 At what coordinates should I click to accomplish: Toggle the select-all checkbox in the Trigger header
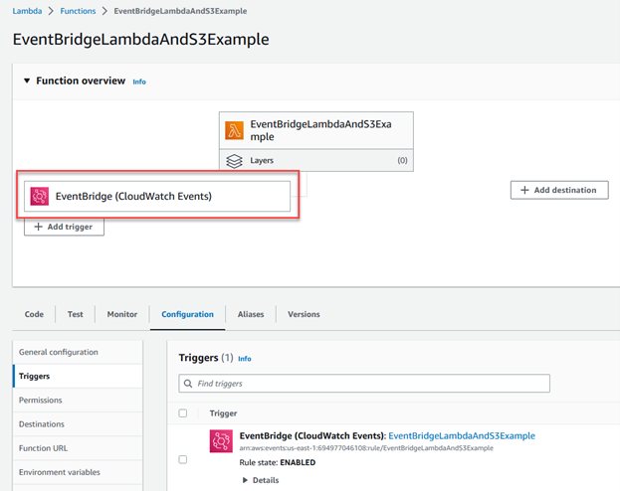[x=183, y=413]
